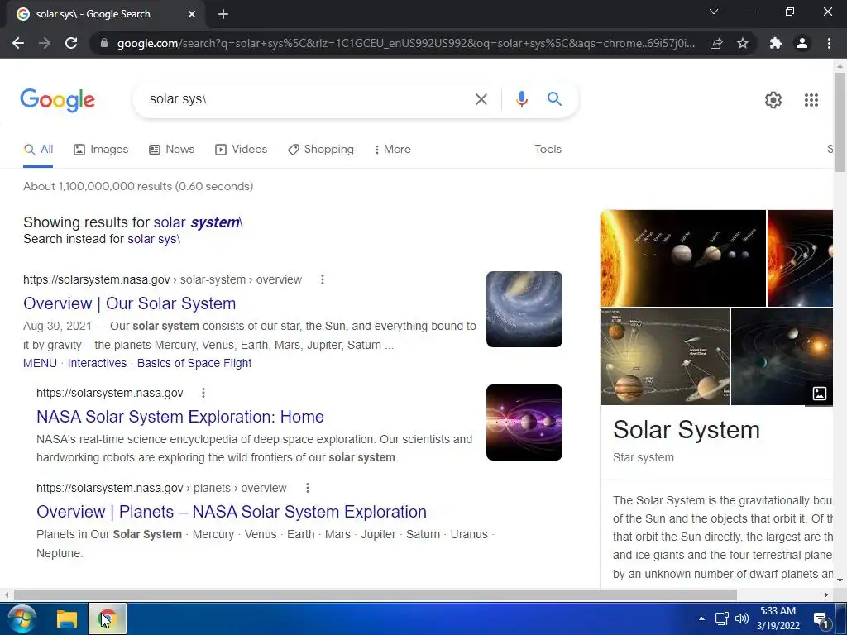Expand the More search categories menu

393,150
